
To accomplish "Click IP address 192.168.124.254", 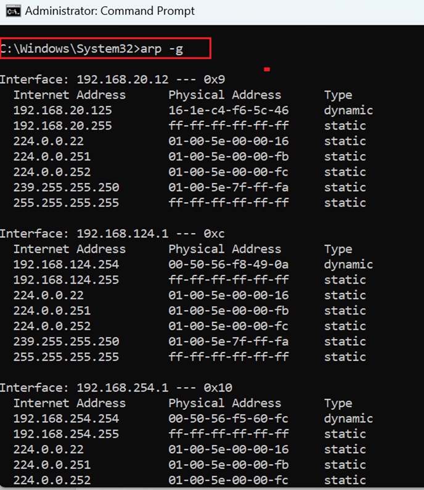I will [66, 264].
